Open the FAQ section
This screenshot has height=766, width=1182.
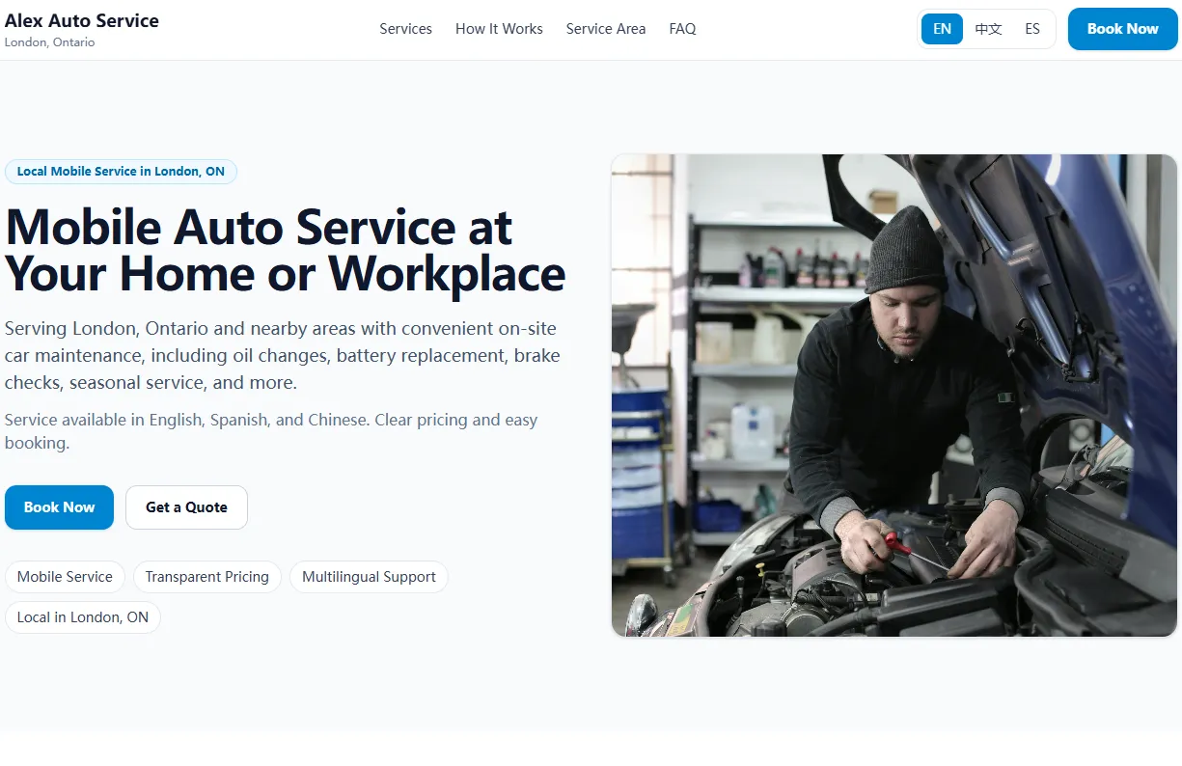point(682,29)
